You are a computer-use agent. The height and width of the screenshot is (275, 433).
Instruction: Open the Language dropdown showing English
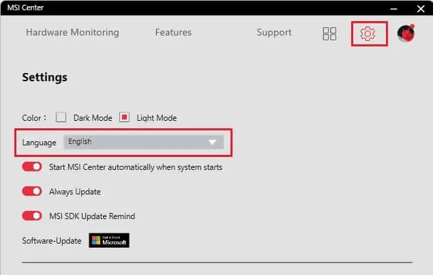click(144, 142)
